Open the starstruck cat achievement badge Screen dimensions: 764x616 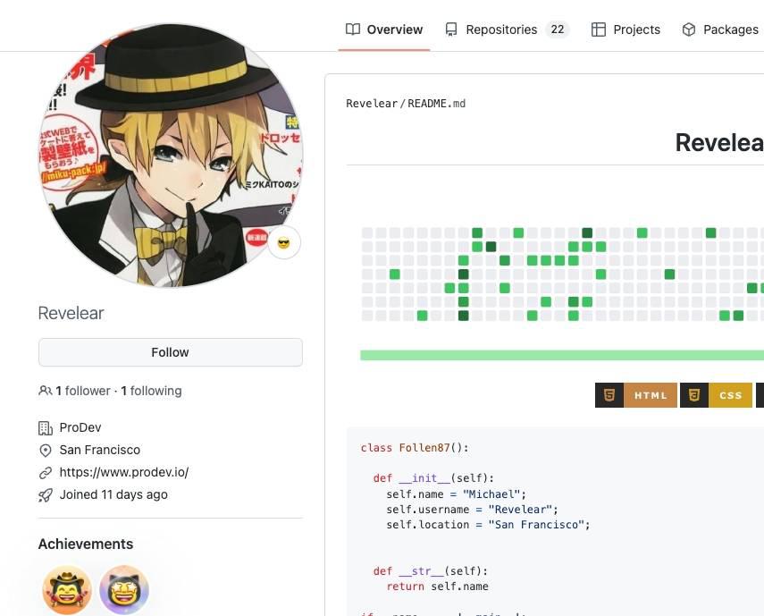[124, 590]
